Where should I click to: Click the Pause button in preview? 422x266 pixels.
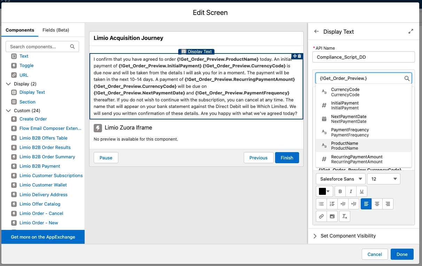click(106, 158)
